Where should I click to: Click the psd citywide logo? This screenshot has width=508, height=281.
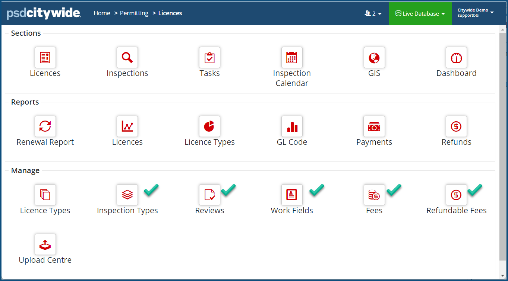pyautogui.click(x=44, y=13)
